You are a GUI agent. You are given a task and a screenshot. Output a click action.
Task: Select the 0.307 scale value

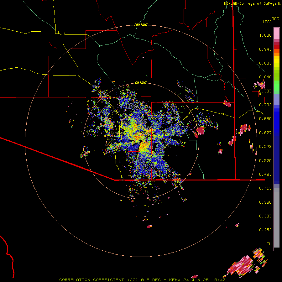point(265,216)
